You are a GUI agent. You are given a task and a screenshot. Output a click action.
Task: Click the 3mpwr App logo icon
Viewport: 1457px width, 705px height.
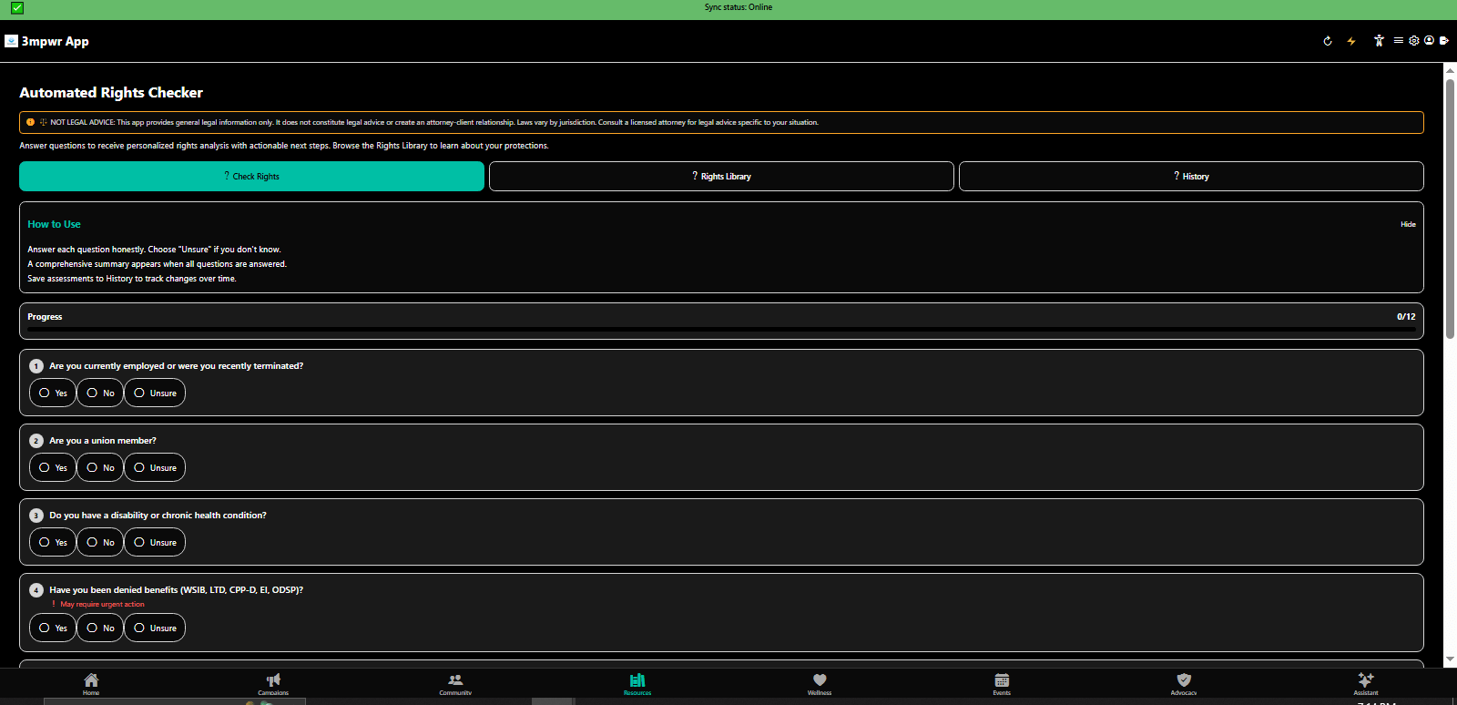tap(11, 41)
